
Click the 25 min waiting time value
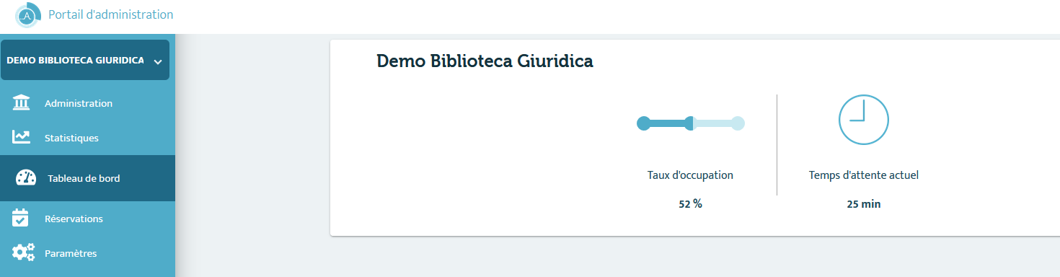tap(864, 204)
